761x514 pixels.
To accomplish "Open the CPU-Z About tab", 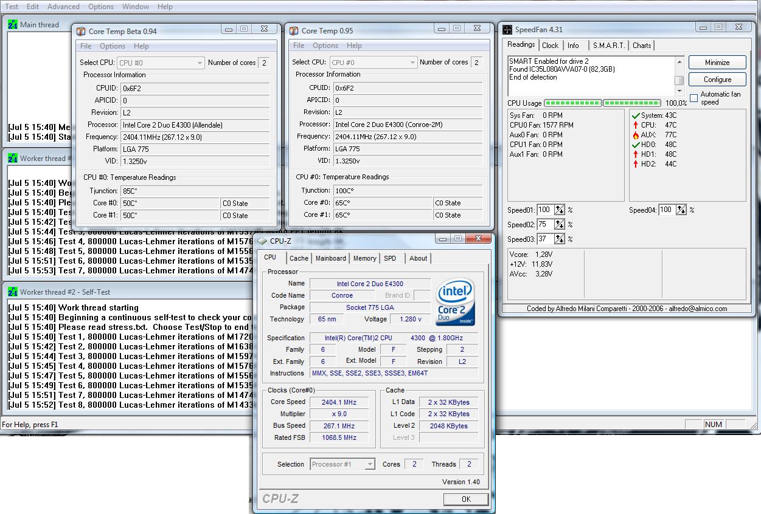I will pyautogui.click(x=418, y=258).
